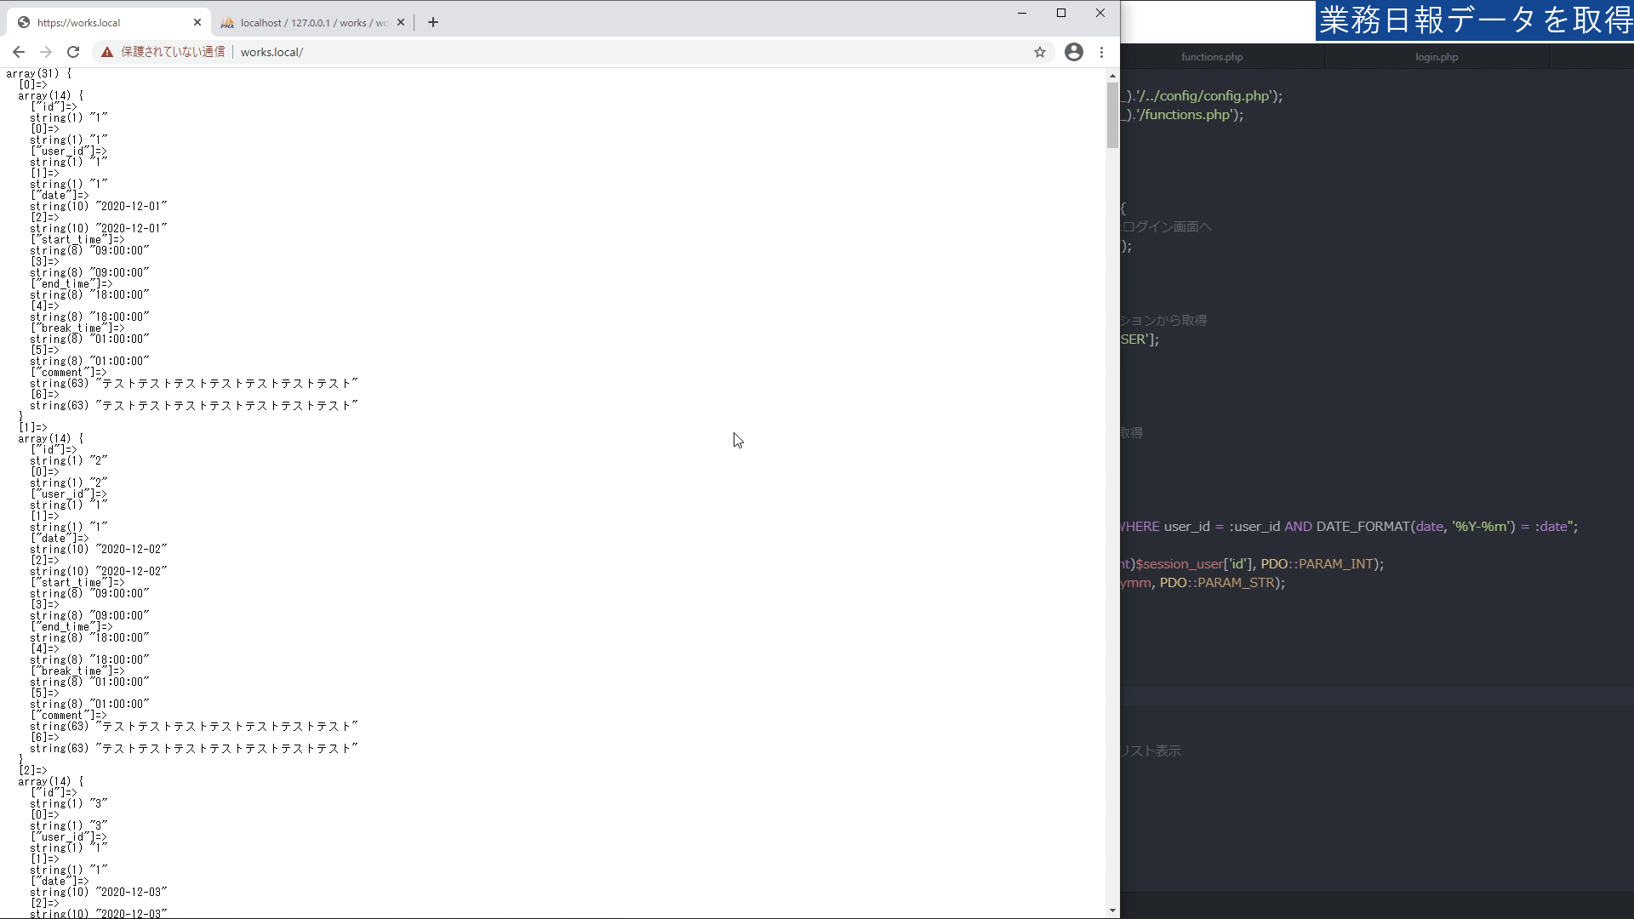Open functions.php editor tab
The width and height of the screenshot is (1634, 919).
click(x=1211, y=57)
